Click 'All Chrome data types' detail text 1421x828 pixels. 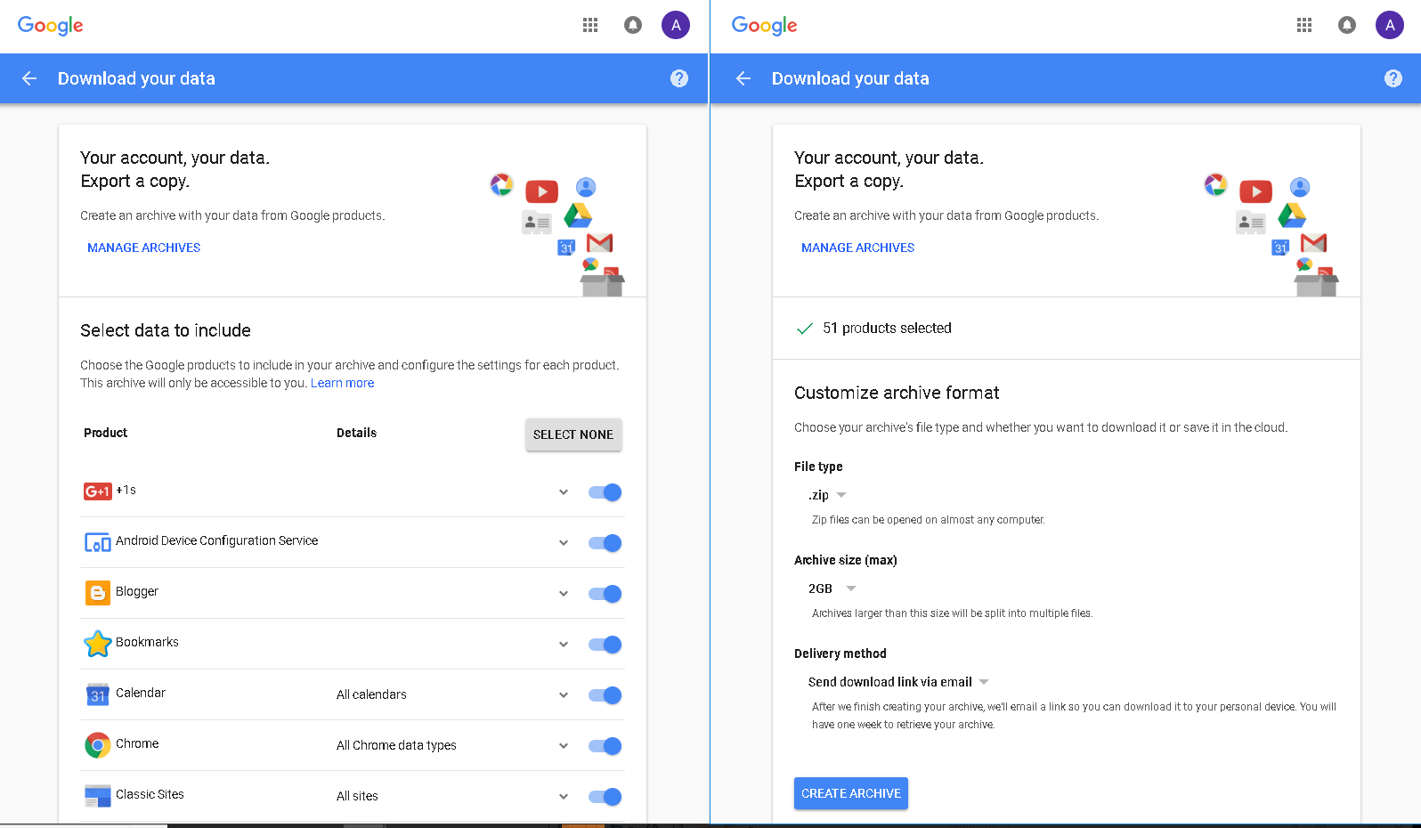coord(396,745)
